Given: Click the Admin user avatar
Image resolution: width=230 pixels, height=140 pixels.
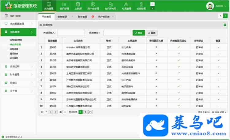Looking at the screenshot, I should click(x=210, y=6).
